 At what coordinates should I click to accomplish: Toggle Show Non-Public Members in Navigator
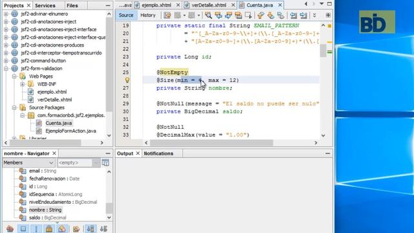pos(49,228)
